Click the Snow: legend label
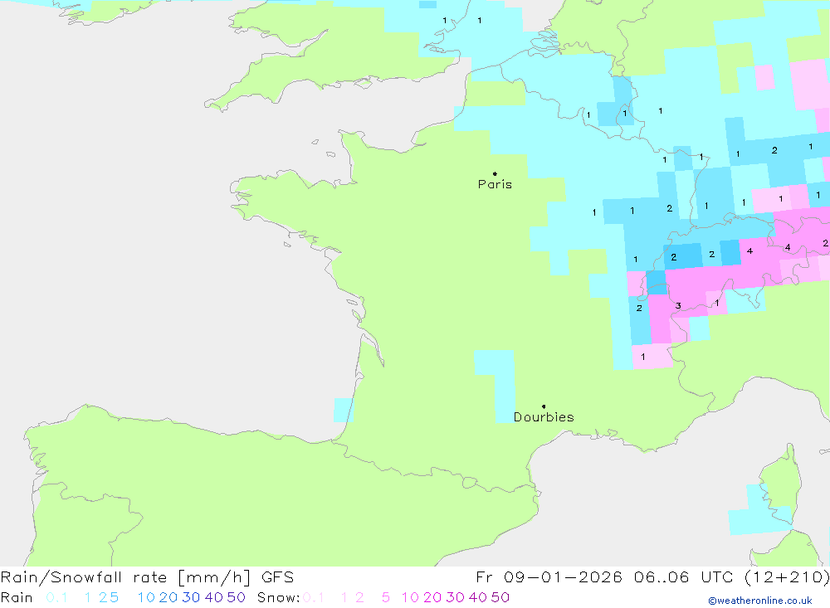 pos(278,597)
